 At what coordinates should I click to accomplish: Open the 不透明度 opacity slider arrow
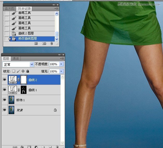click(62, 64)
